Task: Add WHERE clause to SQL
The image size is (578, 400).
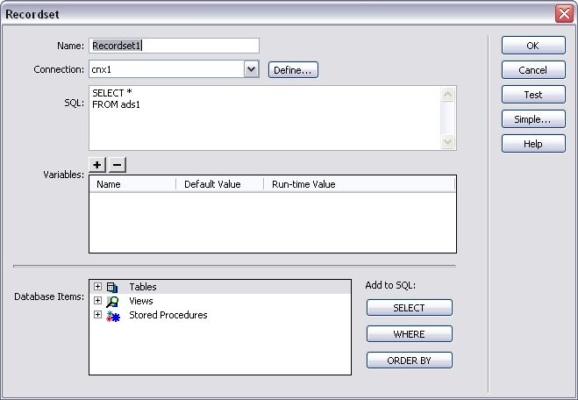Action: (409, 334)
